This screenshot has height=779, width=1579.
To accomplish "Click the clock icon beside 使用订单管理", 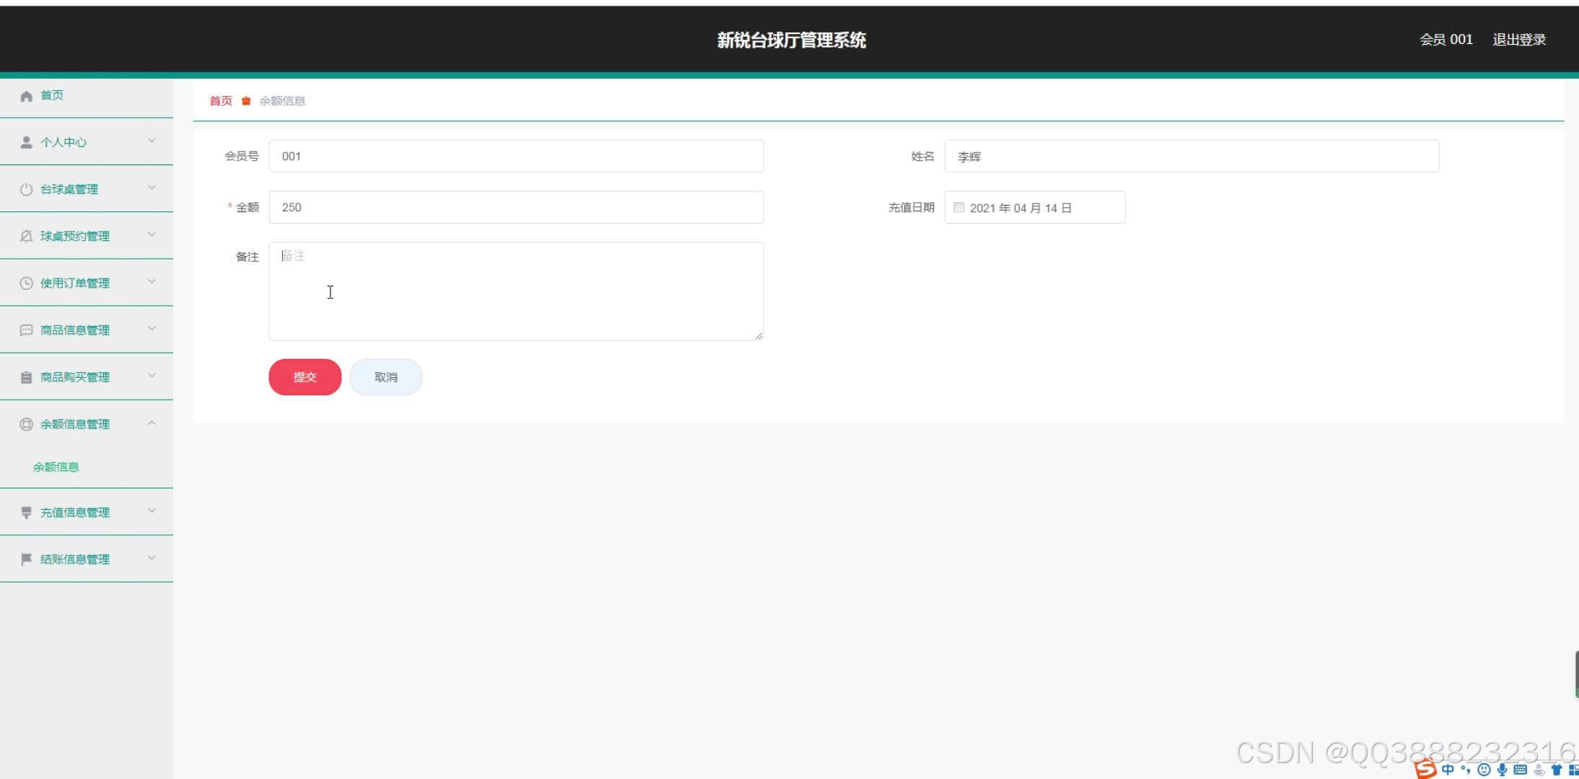I will coord(26,282).
